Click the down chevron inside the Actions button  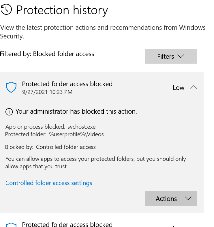(x=188, y=198)
